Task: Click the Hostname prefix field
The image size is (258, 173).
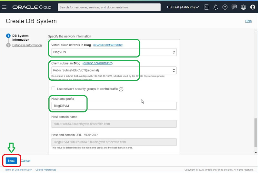Action: tap(114, 106)
